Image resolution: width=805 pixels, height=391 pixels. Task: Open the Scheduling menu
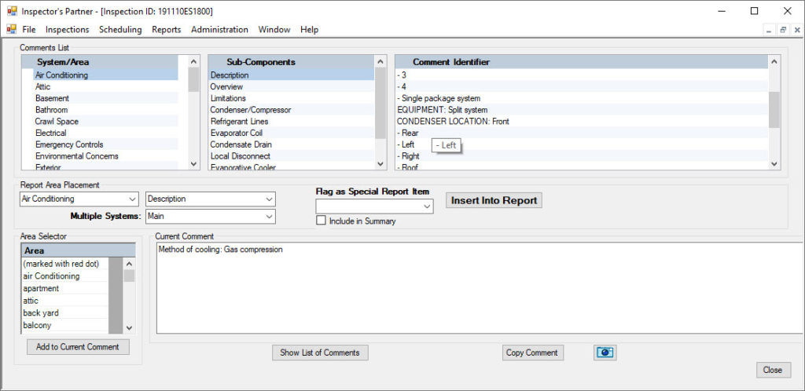[x=120, y=30]
